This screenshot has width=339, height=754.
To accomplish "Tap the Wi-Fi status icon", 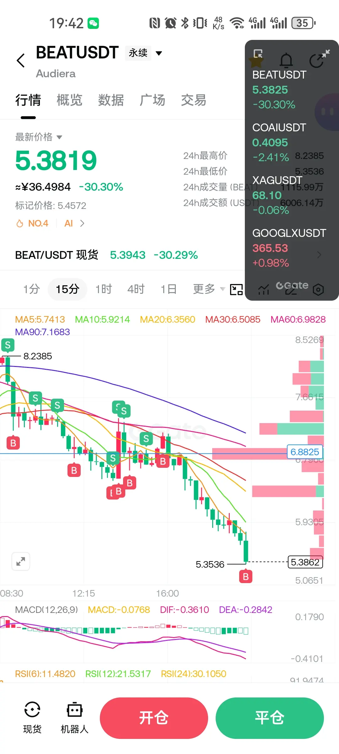I will [x=237, y=23].
